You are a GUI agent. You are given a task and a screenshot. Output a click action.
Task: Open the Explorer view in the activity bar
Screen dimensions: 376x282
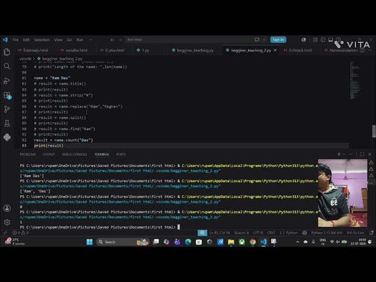(7, 52)
